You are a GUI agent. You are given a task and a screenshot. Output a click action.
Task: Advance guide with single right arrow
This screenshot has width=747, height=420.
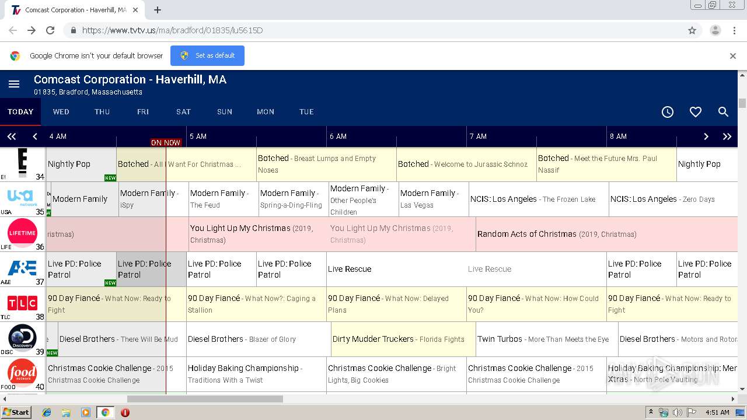click(706, 136)
